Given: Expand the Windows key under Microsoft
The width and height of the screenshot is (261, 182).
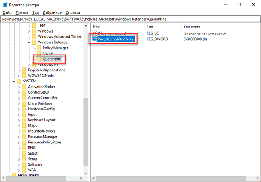Looking at the screenshot, I should pos(29,31).
